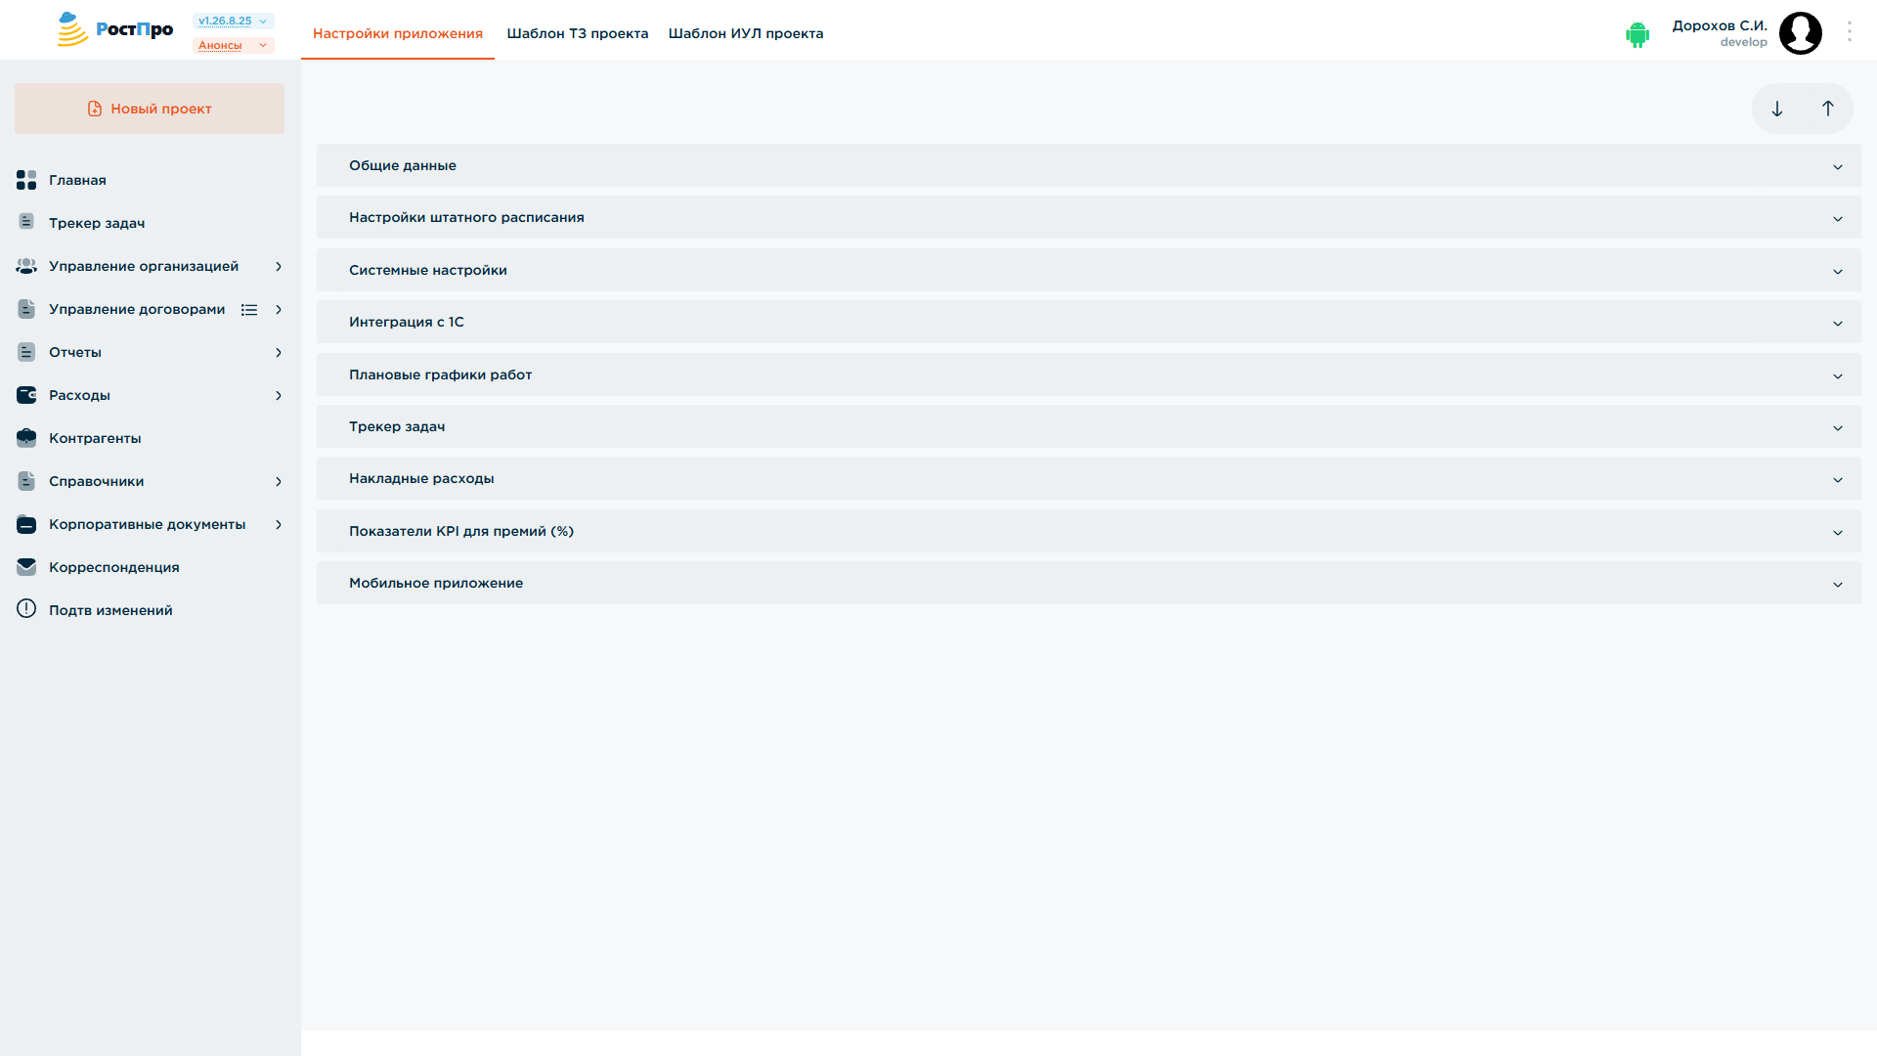Click the Расходы wallet icon
Screen dimensions: 1877x1056
pyautogui.click(x=26, y=395)
